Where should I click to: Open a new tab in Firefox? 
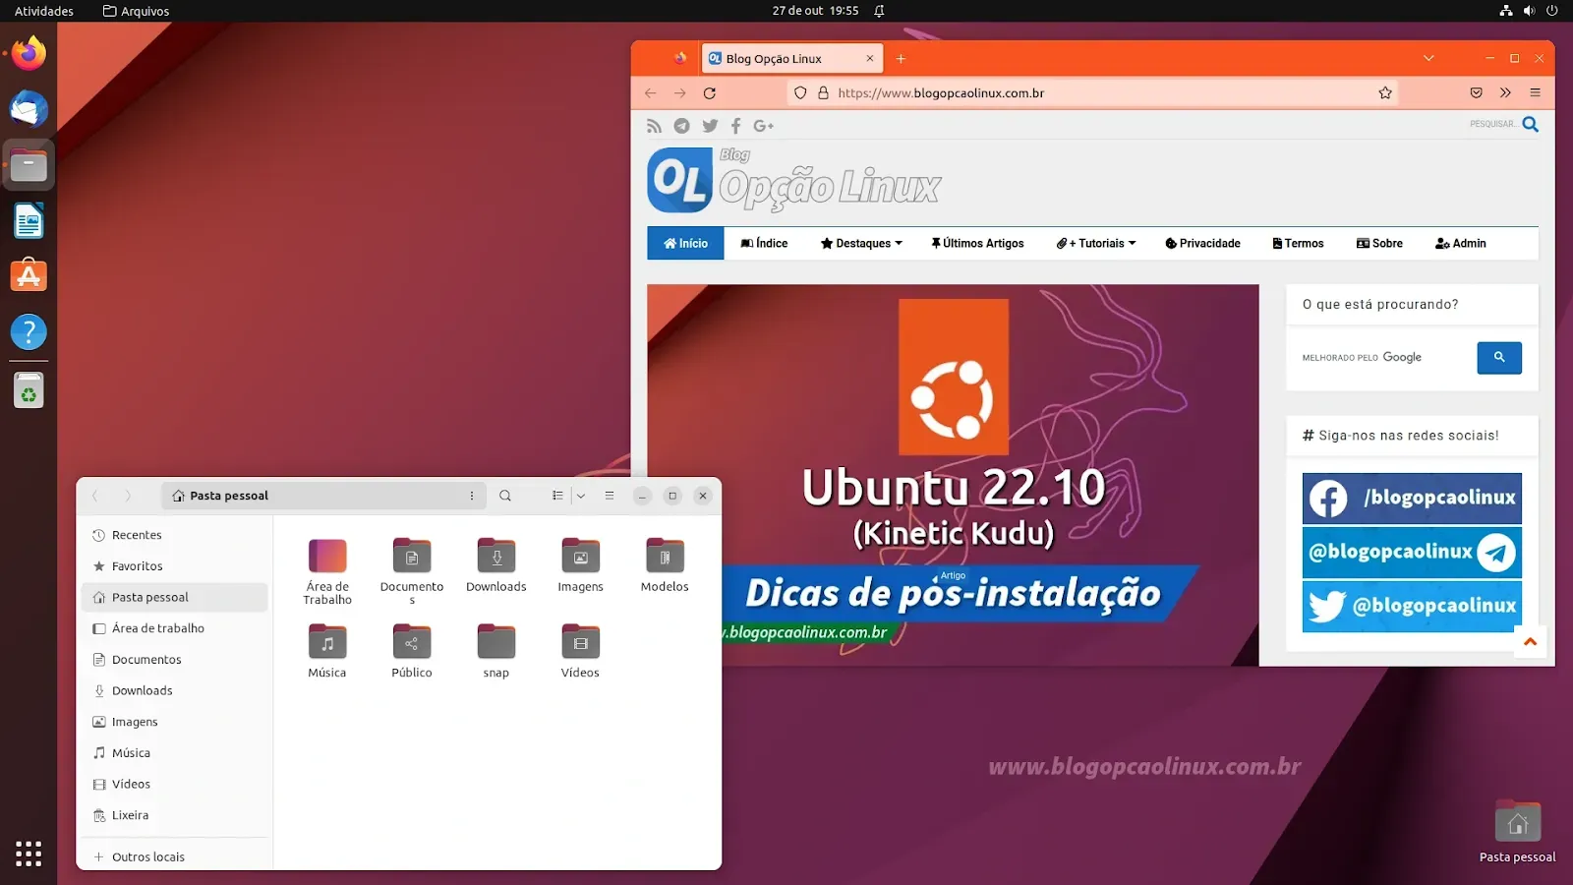click(901, 59)
